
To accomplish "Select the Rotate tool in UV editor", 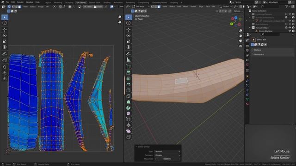I will (5, 36).
